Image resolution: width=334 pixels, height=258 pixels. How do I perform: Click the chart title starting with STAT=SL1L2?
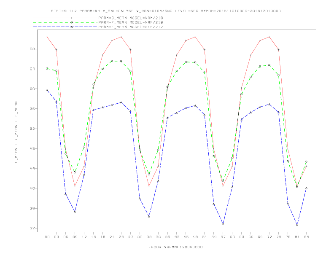point(166,11)
